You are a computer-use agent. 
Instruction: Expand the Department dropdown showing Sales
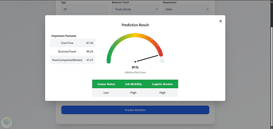pyautogui.click(x=186, y=9)
